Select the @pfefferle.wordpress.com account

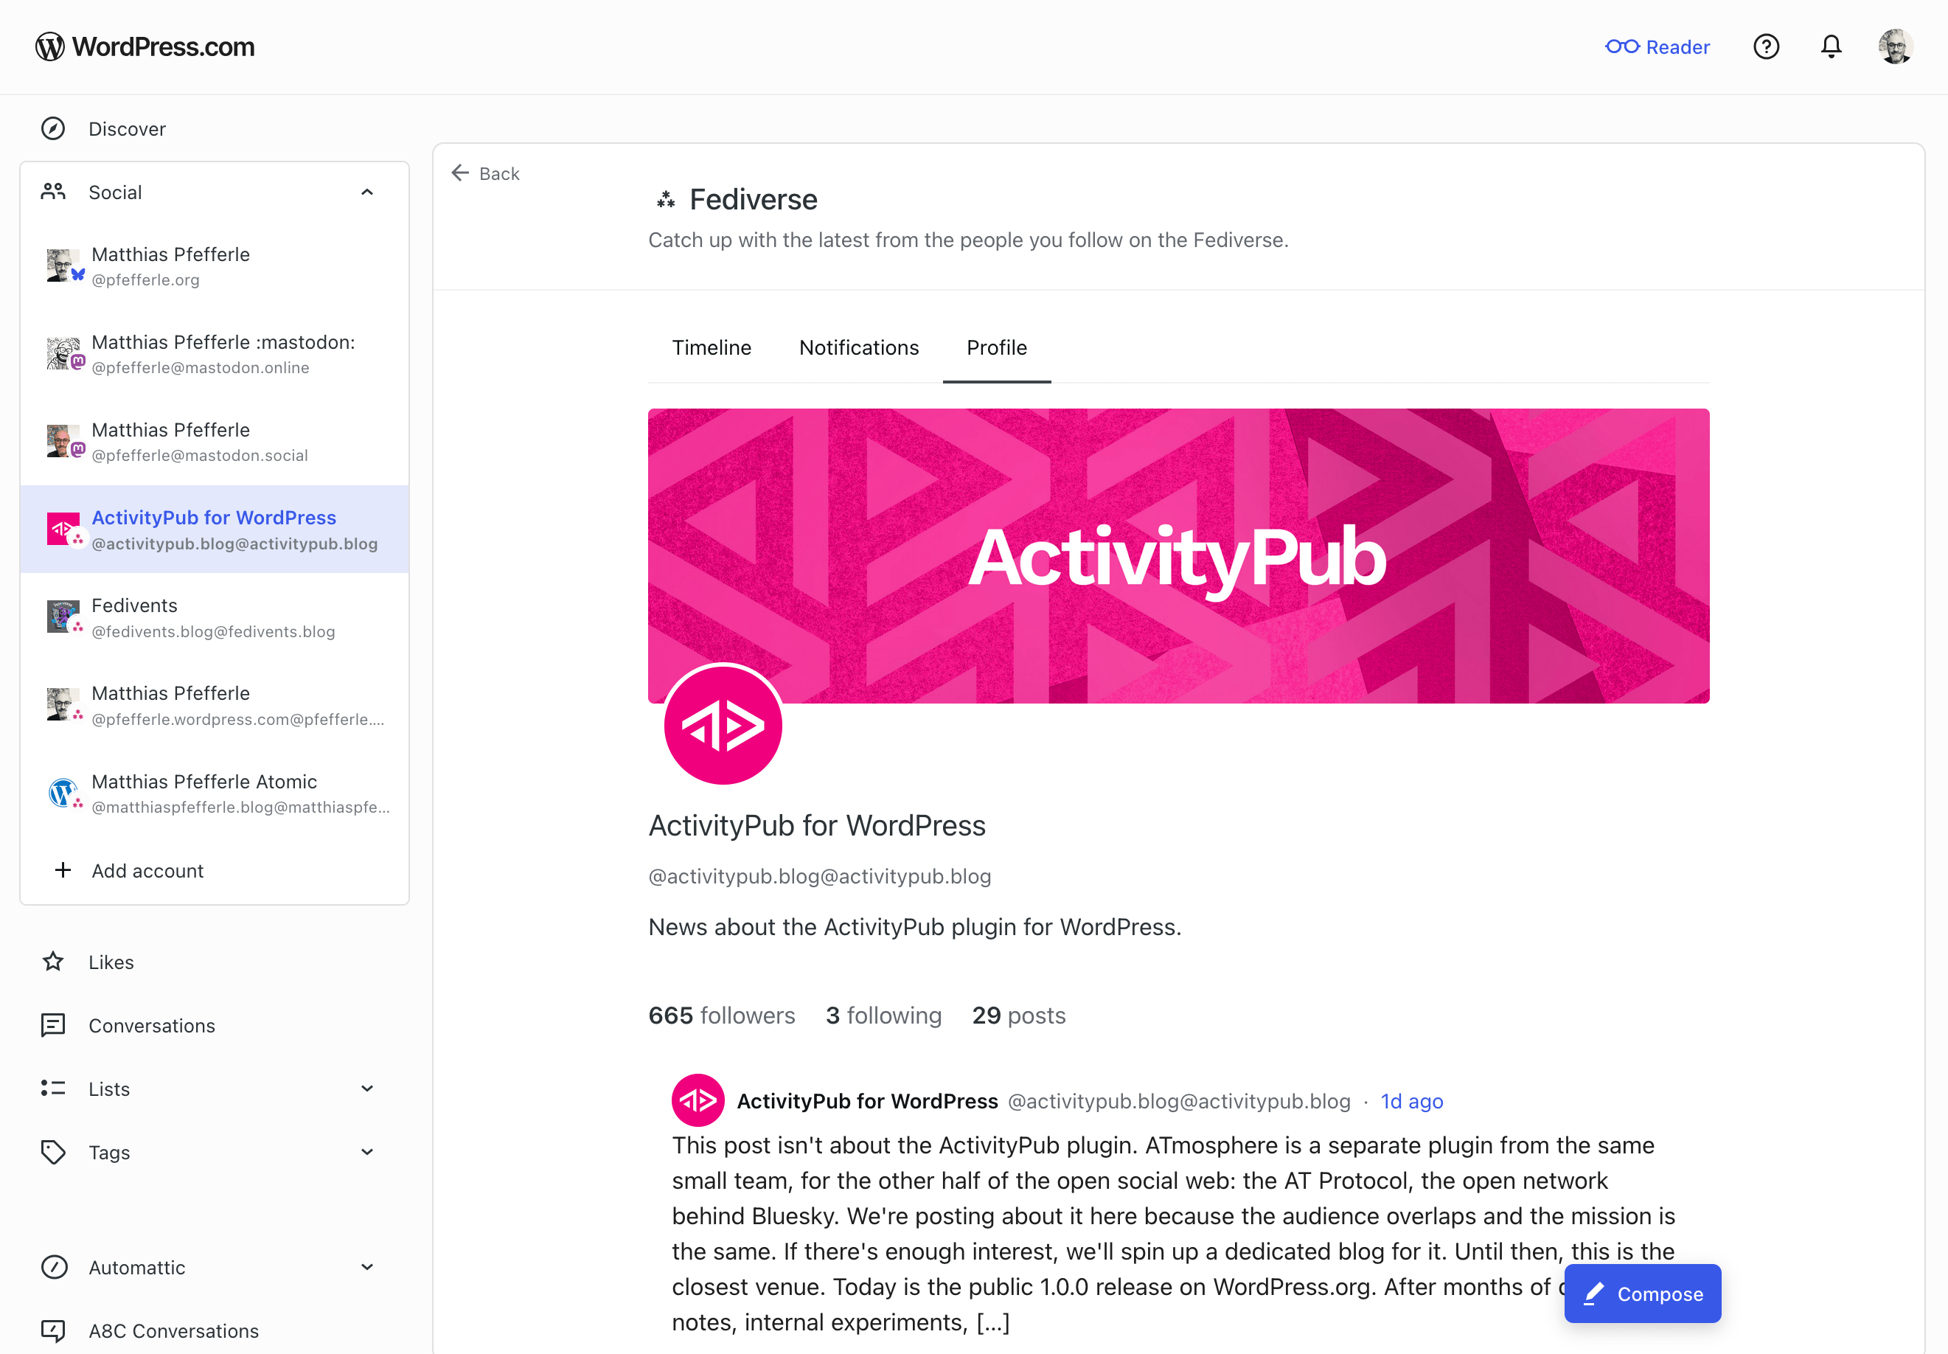(214, 705)
